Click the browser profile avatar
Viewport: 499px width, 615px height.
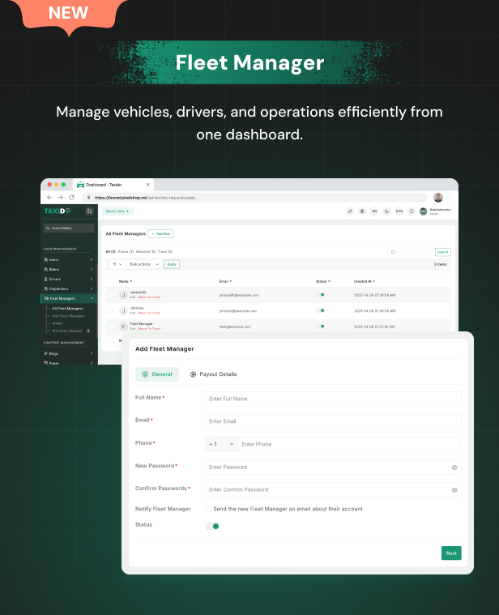438,197
